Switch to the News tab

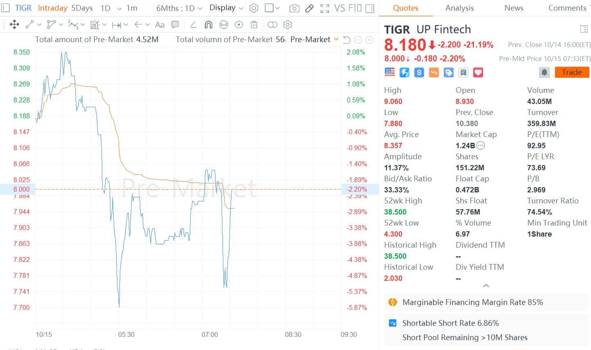[513, 8]
